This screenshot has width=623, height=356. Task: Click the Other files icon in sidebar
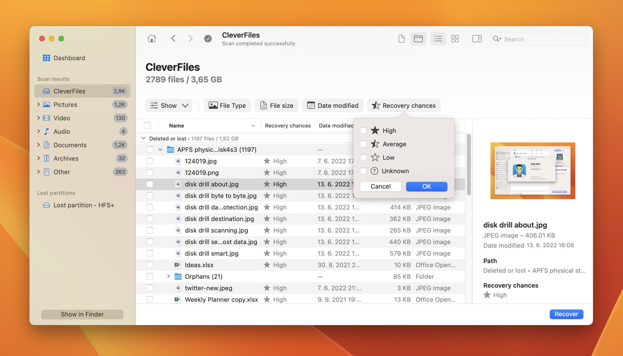[46, 172]
